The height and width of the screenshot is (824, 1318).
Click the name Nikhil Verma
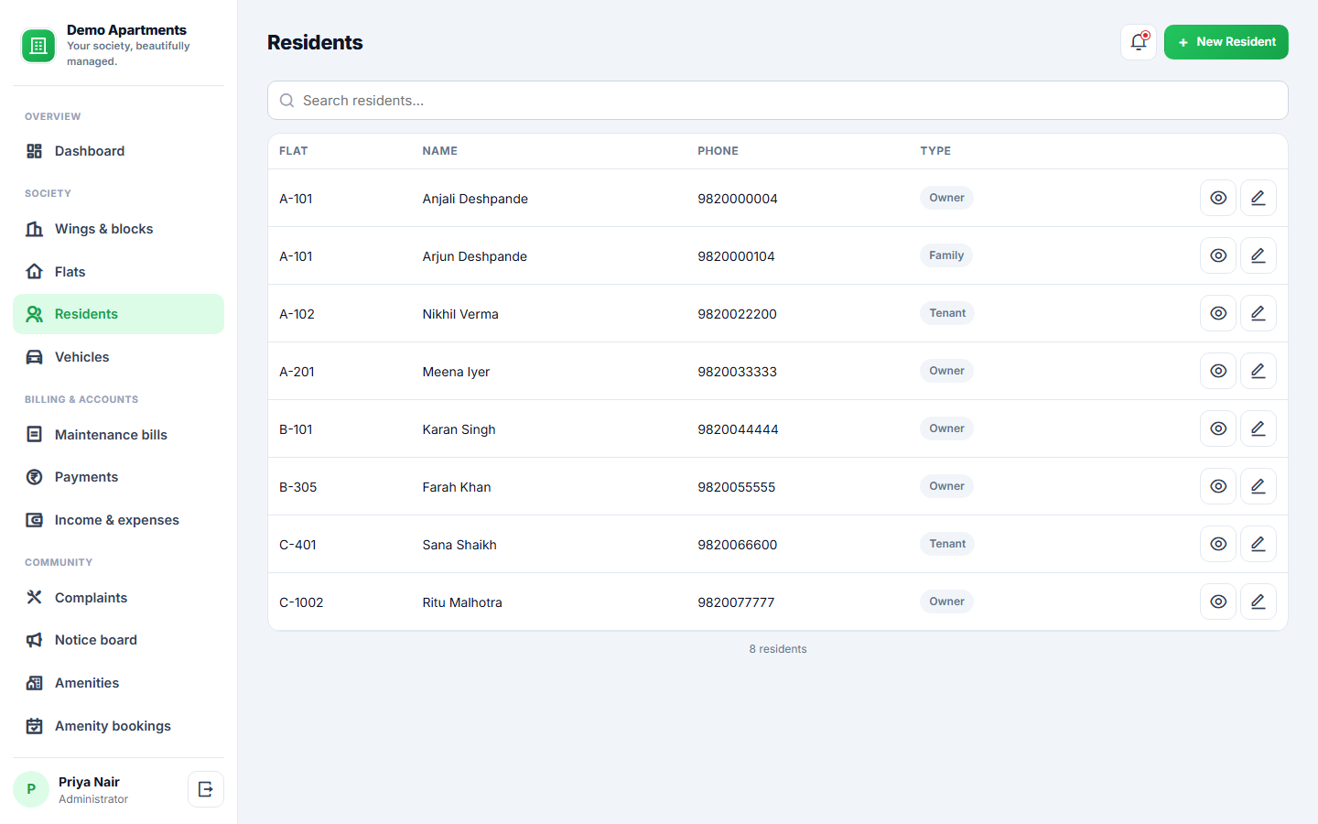(460, 314)
